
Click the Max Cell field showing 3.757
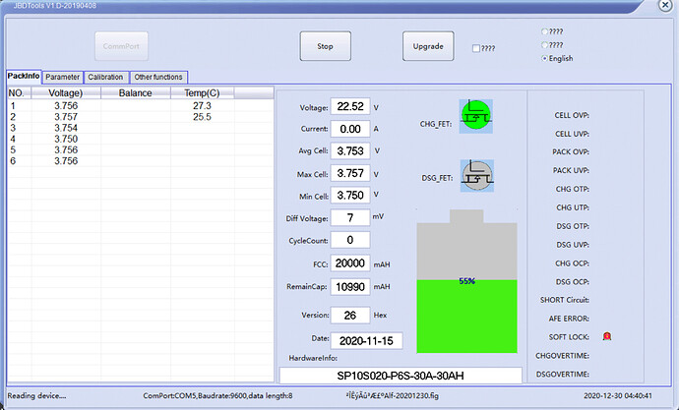click(x=350, y=173)
